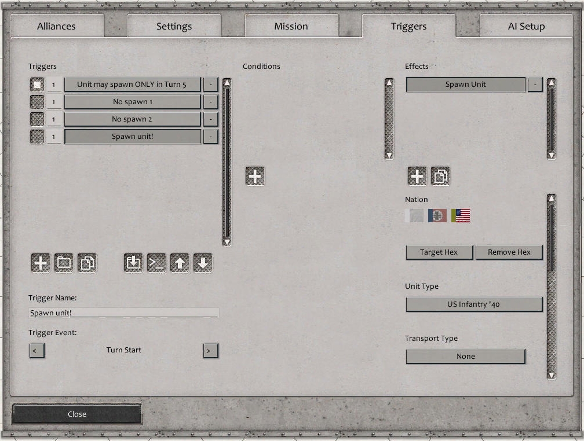Duplicate the selected trigger with the copy icon
This screenshot has height=441, width=584.
pyautogui.click(x=87, y=263)
